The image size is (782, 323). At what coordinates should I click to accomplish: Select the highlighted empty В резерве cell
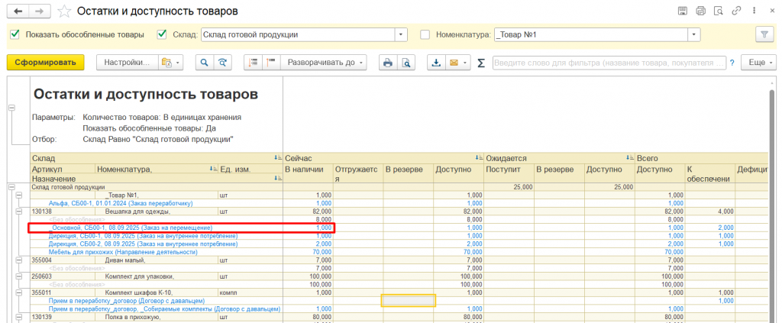click(409, 301)
